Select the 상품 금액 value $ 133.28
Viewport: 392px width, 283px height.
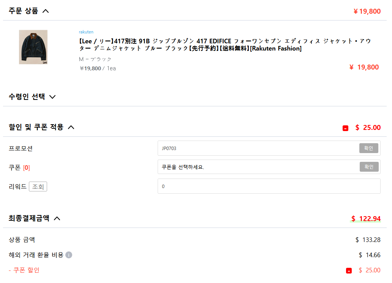coord(368,240)
